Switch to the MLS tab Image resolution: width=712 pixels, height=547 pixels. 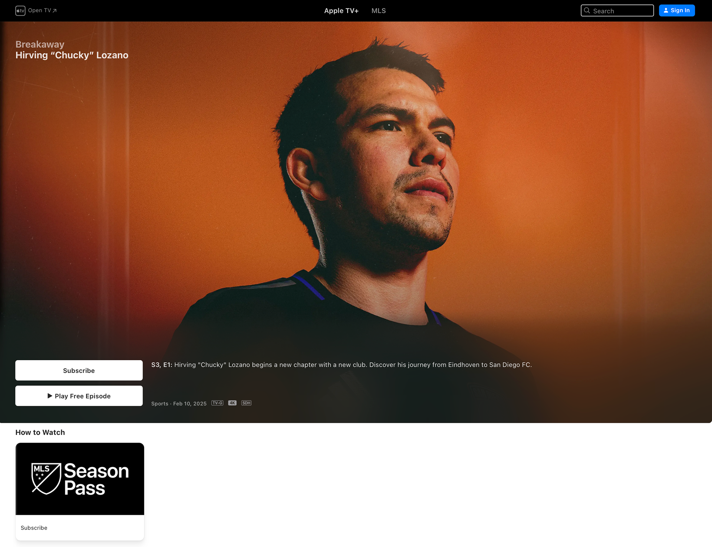(x=379, y=11)
